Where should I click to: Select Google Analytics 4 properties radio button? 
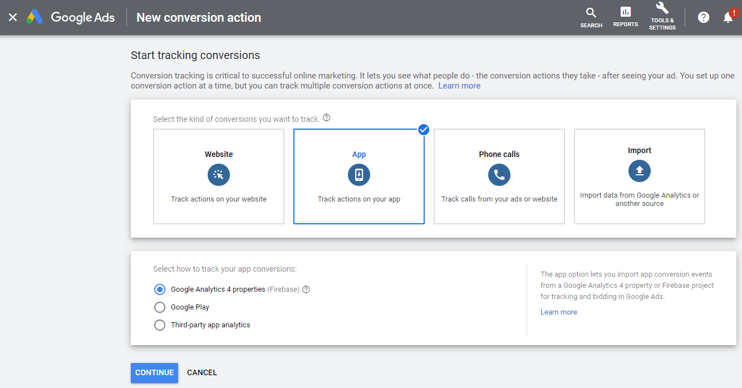(x=160, y=289)
